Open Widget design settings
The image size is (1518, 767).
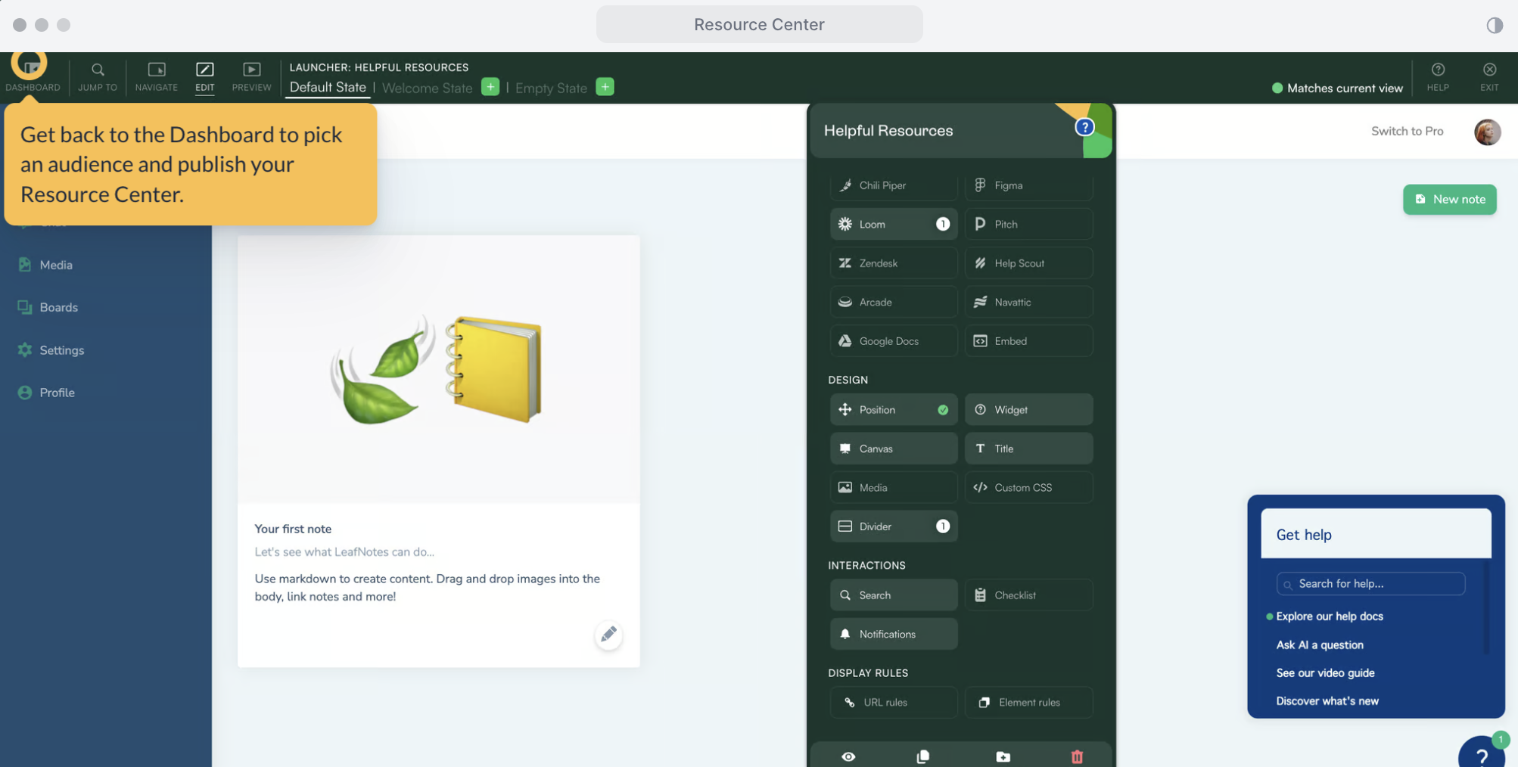tap(1028, 410)
